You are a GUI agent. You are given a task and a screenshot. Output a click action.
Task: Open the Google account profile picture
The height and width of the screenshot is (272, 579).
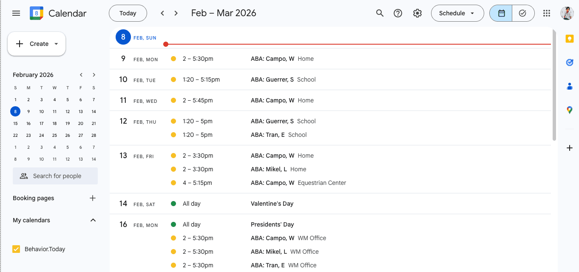[567, 13]
